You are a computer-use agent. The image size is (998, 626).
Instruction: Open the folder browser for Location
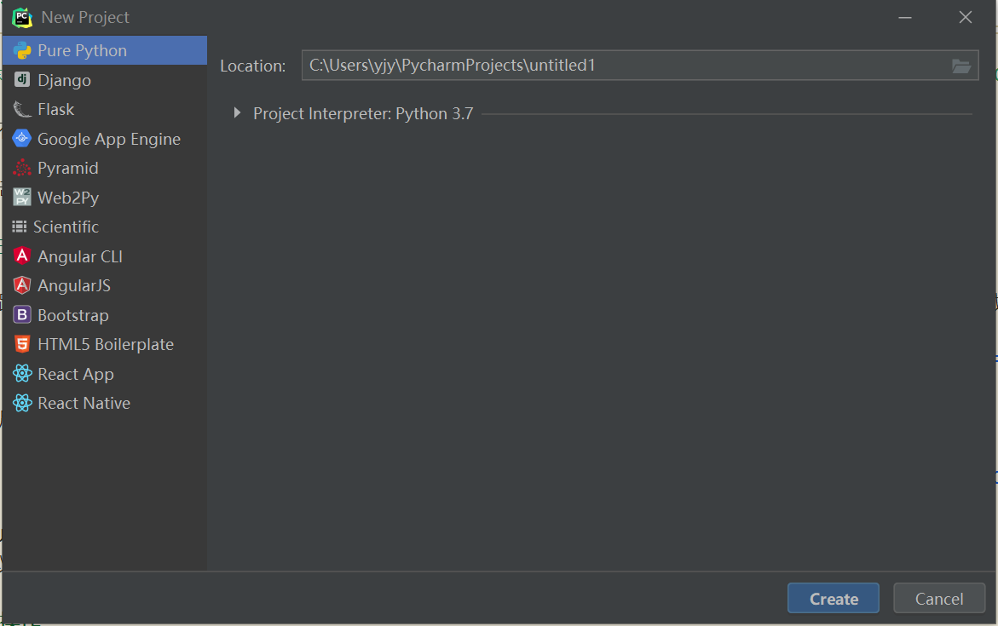(x=962, y=66)
